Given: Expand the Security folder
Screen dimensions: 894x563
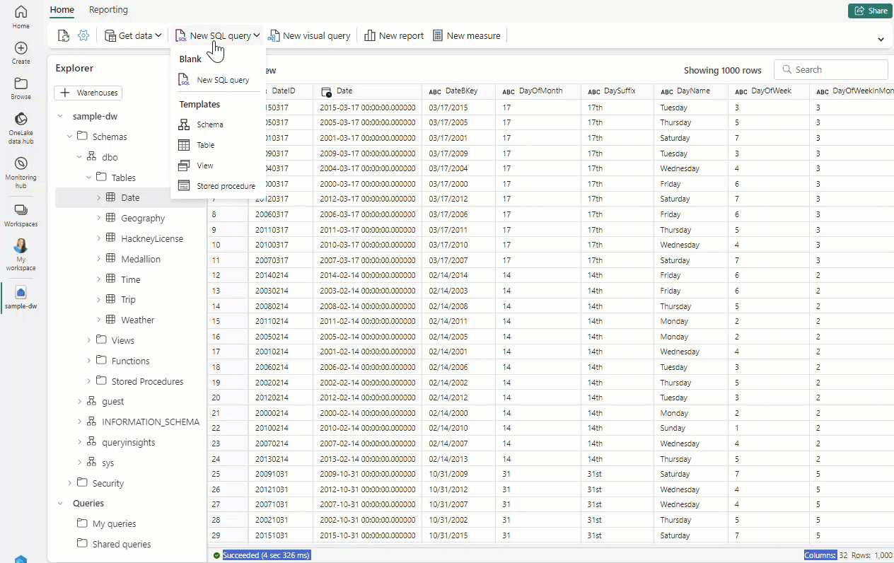Looking at the screenshot, I should pos(69,483).
